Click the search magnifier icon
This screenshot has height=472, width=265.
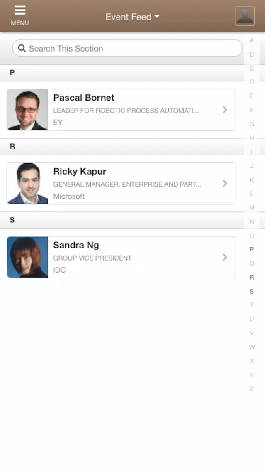tap(22, 49)
